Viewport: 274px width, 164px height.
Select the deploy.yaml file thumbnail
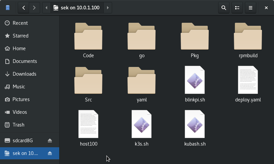248,80
